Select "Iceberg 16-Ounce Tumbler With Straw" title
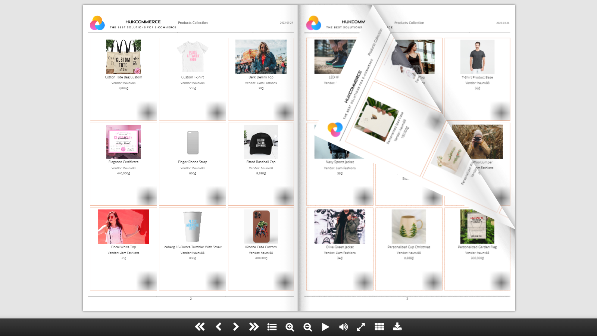 193,247
